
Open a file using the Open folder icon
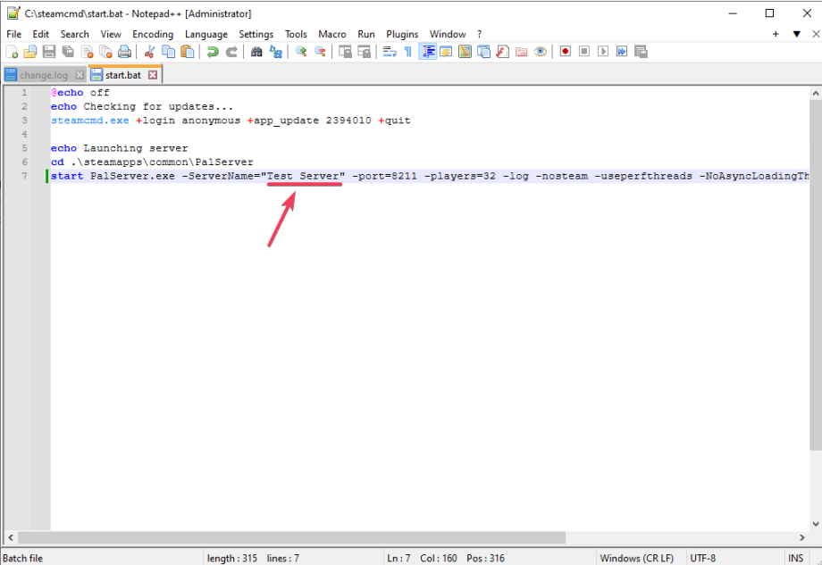coord(29,52)
